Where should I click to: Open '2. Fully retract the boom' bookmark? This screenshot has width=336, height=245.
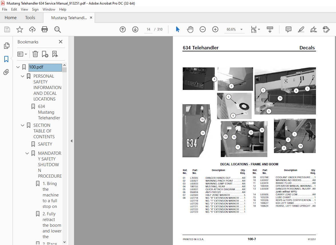(x=52, y=225)
